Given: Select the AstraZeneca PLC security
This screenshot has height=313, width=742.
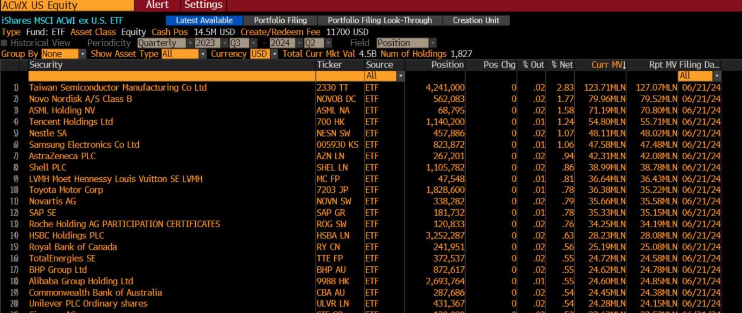Looking at the screenshot, I should pyautogui.click(x=62, y=156).
